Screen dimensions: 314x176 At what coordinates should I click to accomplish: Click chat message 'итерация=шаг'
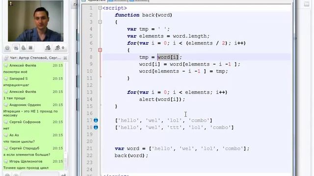pyautogui.click(x=16, y=85)
